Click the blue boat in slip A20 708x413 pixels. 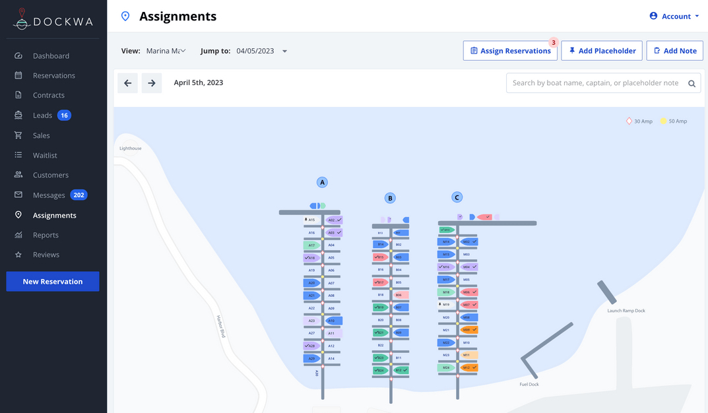point(311,283)
